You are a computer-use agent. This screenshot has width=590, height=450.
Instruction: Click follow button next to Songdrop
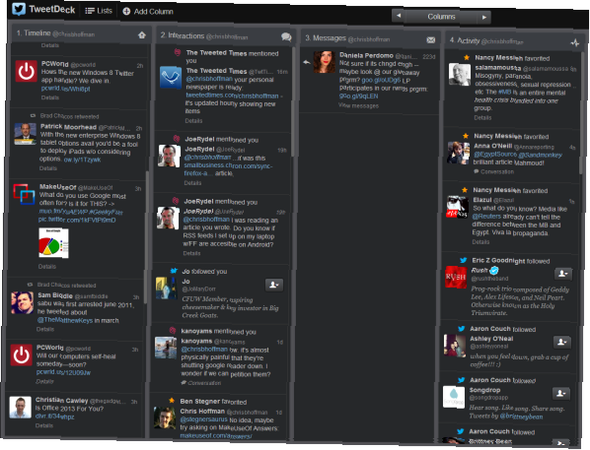click(x=561, y=393)
